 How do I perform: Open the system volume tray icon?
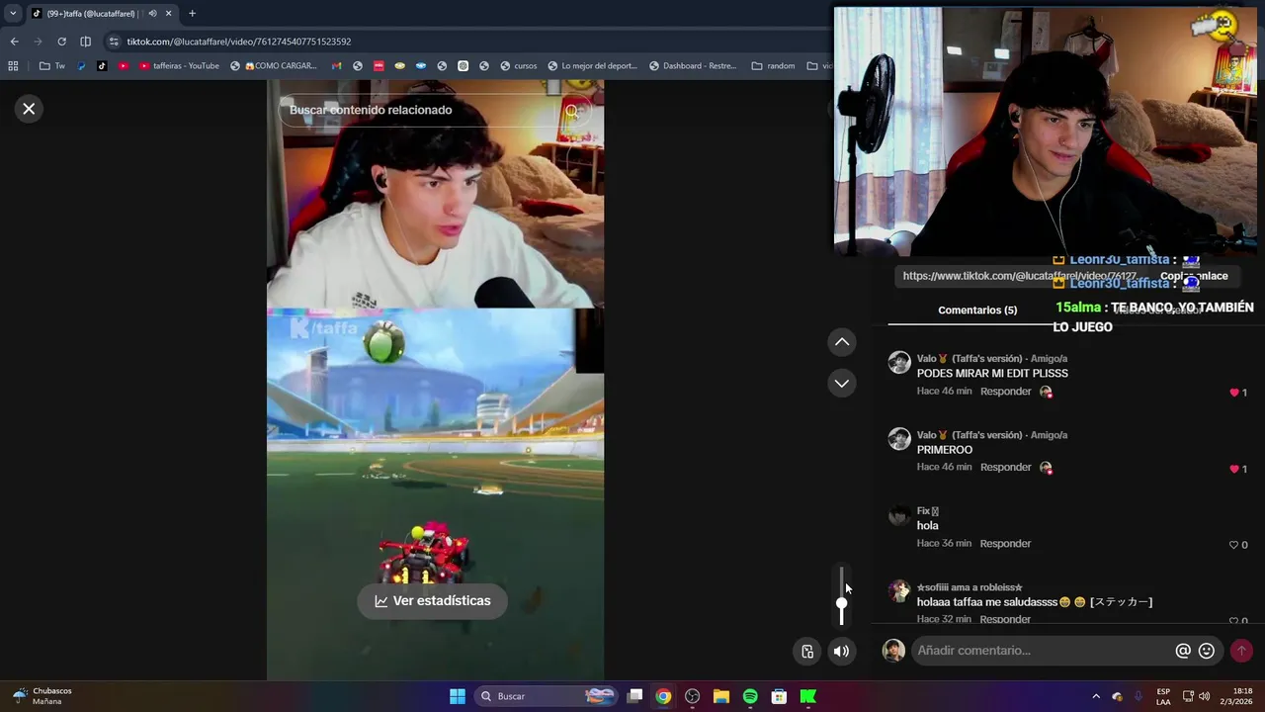(x=1204, y=696)
